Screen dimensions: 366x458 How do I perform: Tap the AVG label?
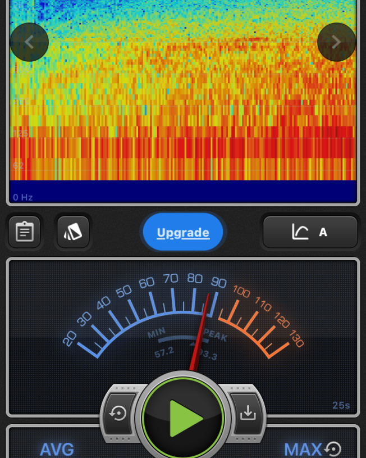57,449
